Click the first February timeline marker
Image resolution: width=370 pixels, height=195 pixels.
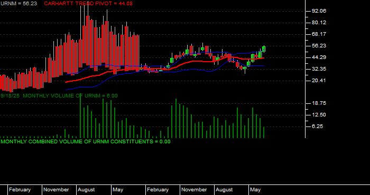(x=20, y=190)
